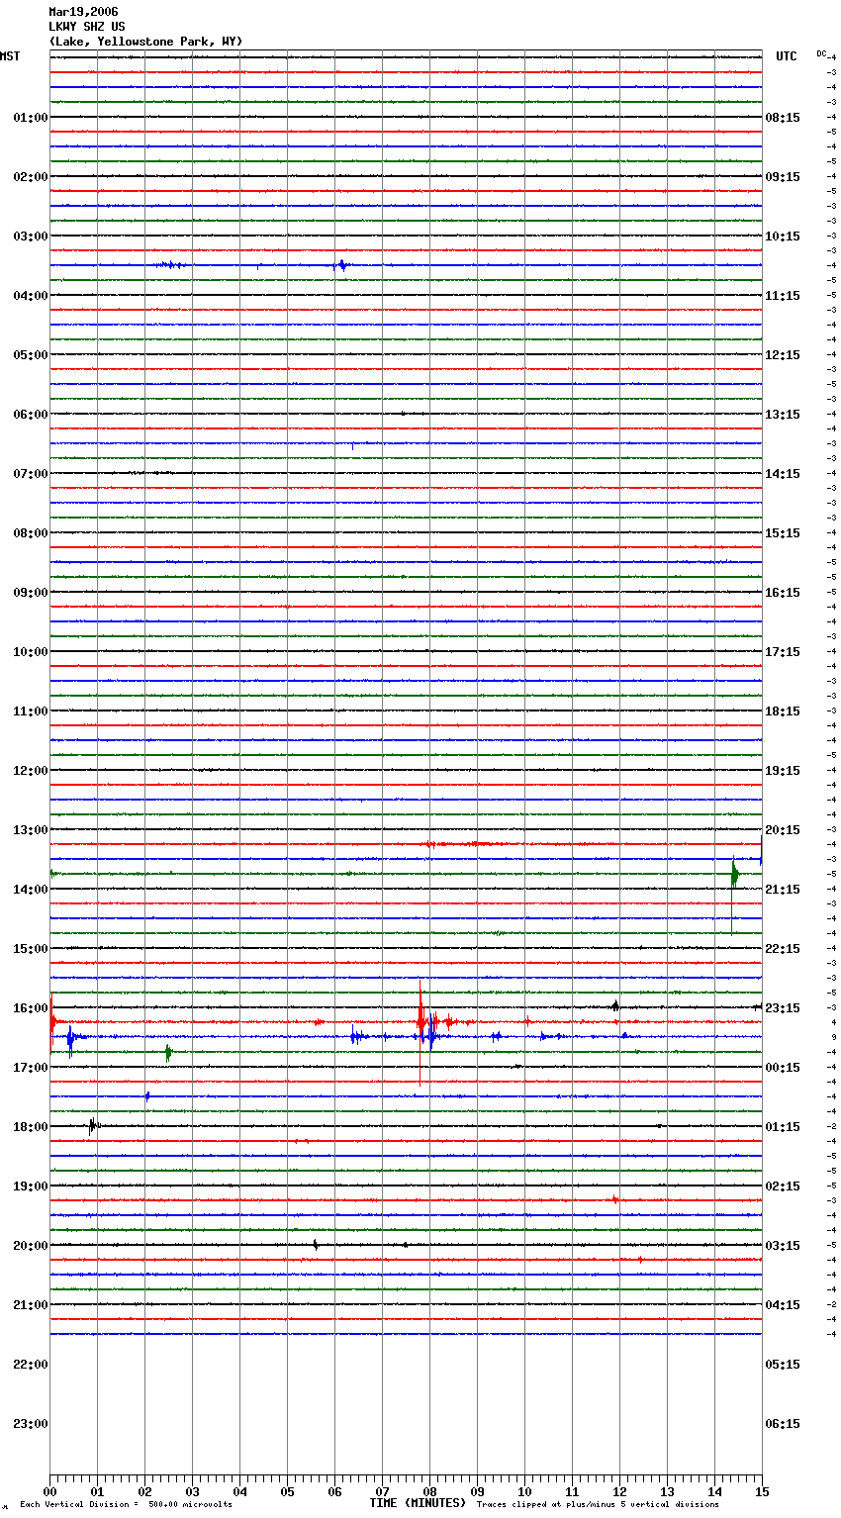
Task: Select the 09:00 MST time label
Action: [x=30, y=593]
